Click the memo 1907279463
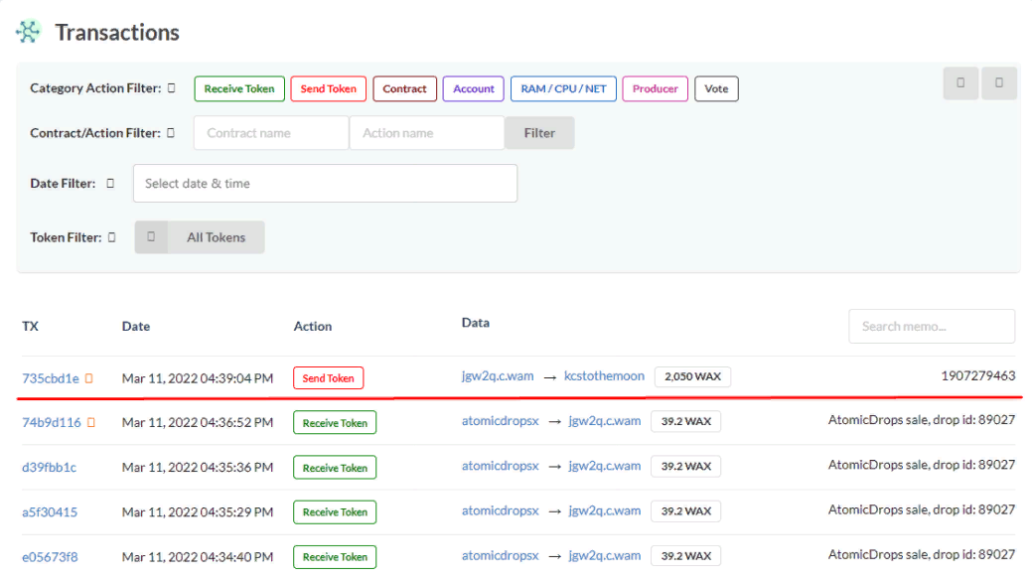Viewport: 1032px width, 579px height. 978,375
